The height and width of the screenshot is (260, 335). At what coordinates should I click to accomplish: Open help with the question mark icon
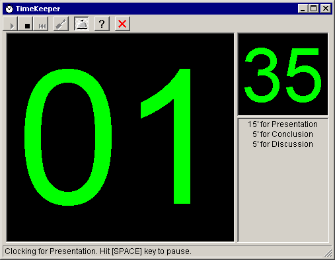click(102, 24)
